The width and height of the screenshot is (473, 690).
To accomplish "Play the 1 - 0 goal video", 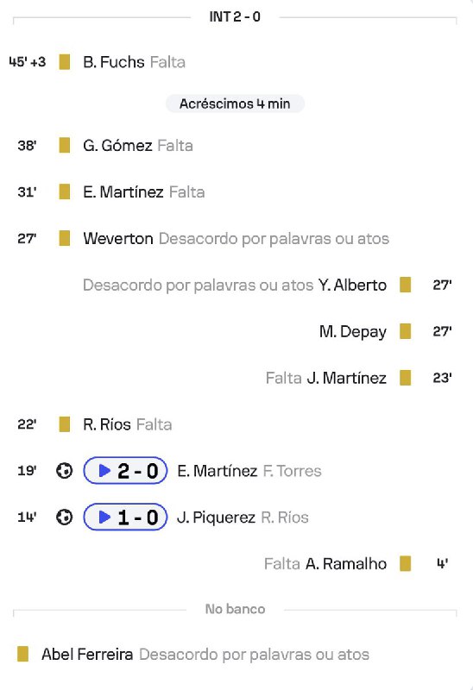I will point(125,517).
